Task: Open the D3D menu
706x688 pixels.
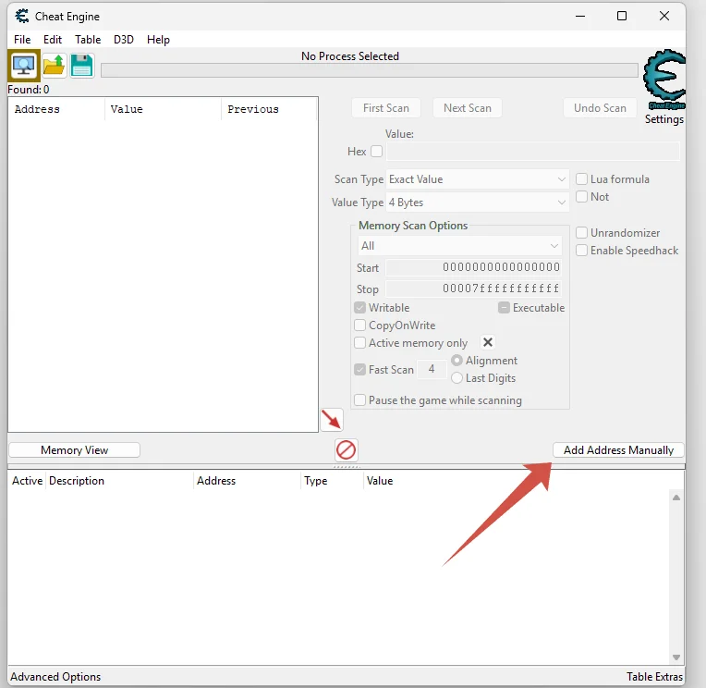Action: coord(124,40)
